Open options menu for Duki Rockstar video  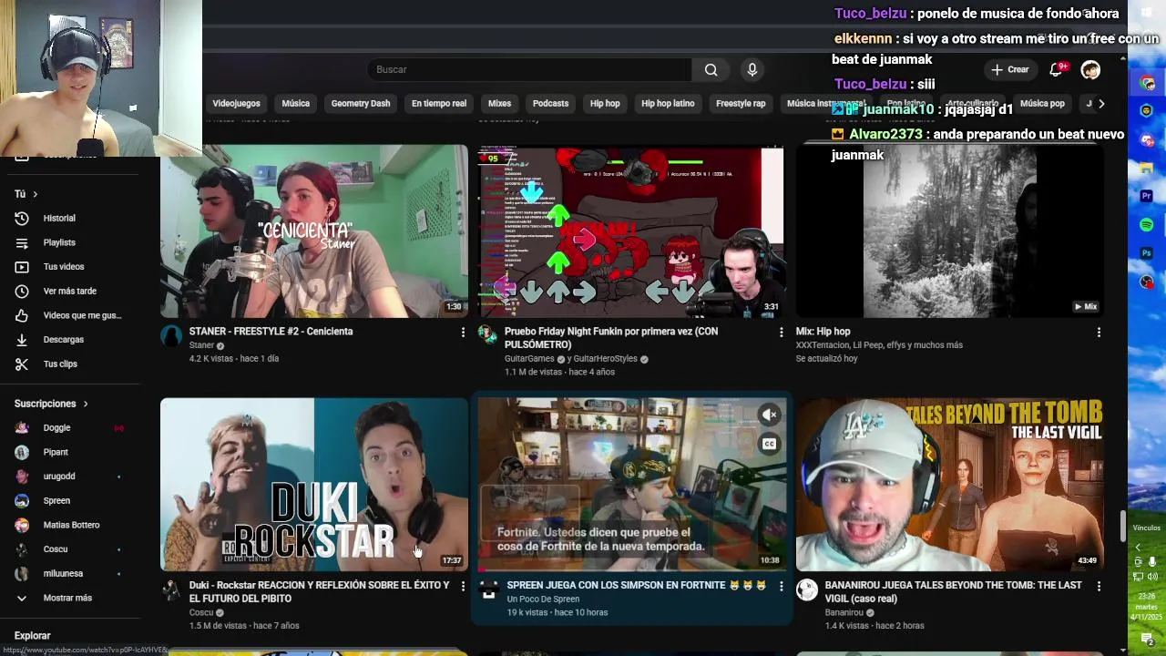462,586
